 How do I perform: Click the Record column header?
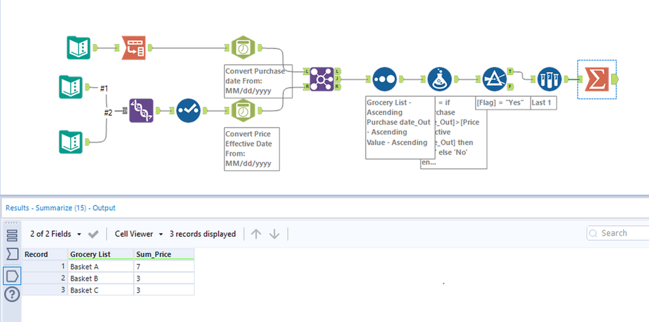coord(44,254)
